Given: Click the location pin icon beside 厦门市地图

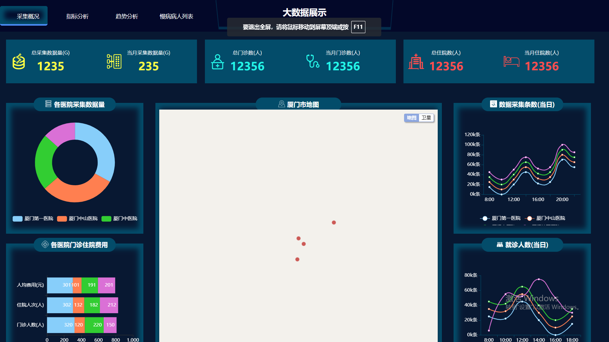Looking at the screenshot, I should pos(281,104).
